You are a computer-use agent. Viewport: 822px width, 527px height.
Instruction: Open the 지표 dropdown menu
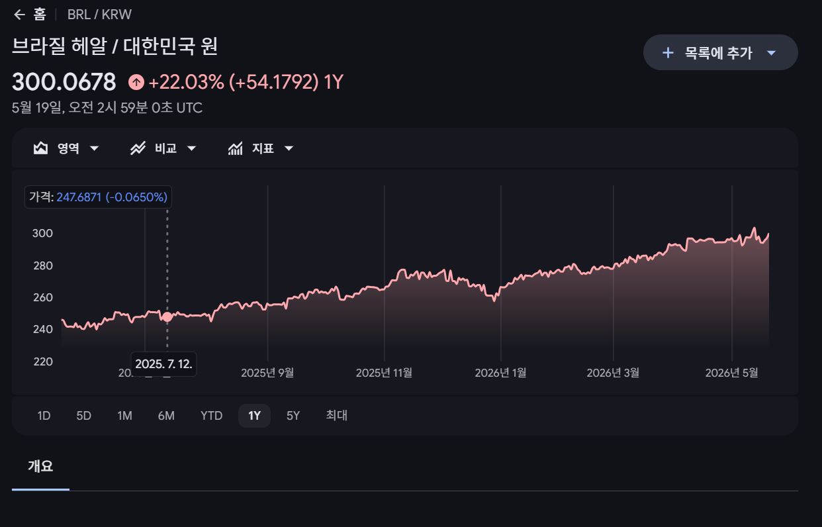pos(261,148)
